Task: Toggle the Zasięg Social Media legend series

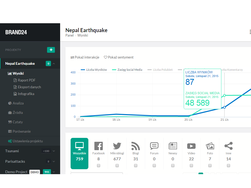Action: tap(127, 70)
